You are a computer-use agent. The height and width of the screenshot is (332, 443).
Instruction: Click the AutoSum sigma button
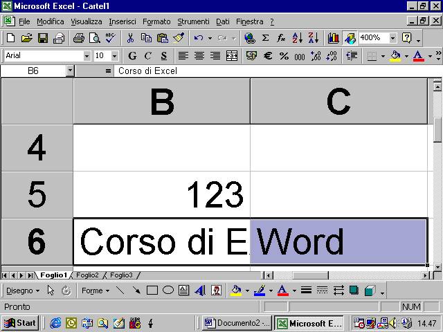click(265, 38)
